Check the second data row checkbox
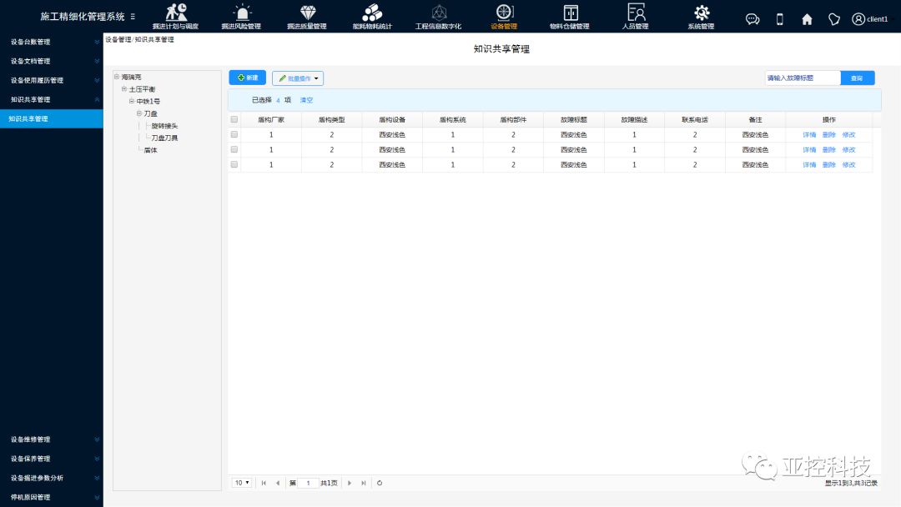 tap(234, 149)
